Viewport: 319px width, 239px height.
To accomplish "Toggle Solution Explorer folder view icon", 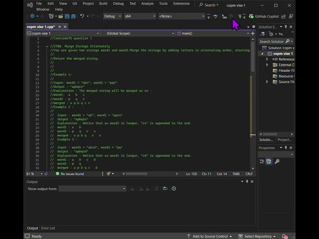I will [262, 34].
